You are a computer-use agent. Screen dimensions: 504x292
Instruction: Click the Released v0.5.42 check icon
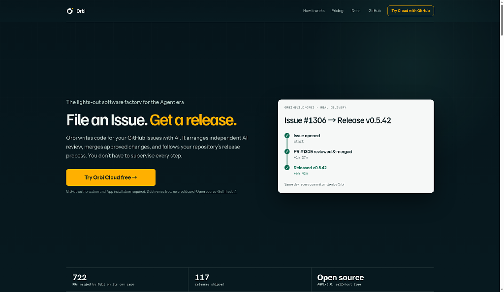point(287,168)
